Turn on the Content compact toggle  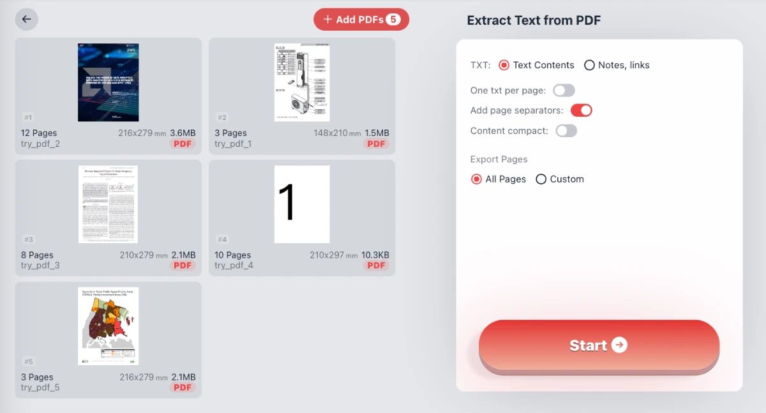tap(566, 130)
